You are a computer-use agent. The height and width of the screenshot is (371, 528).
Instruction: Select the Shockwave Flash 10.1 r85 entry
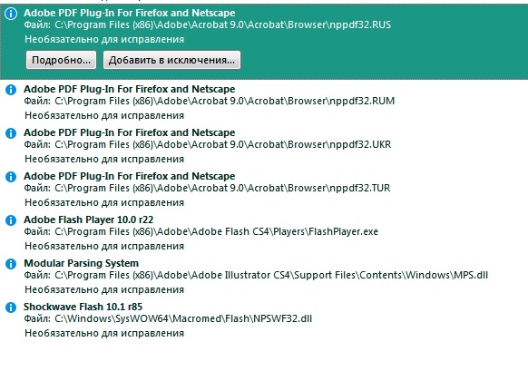click(83, 307)
